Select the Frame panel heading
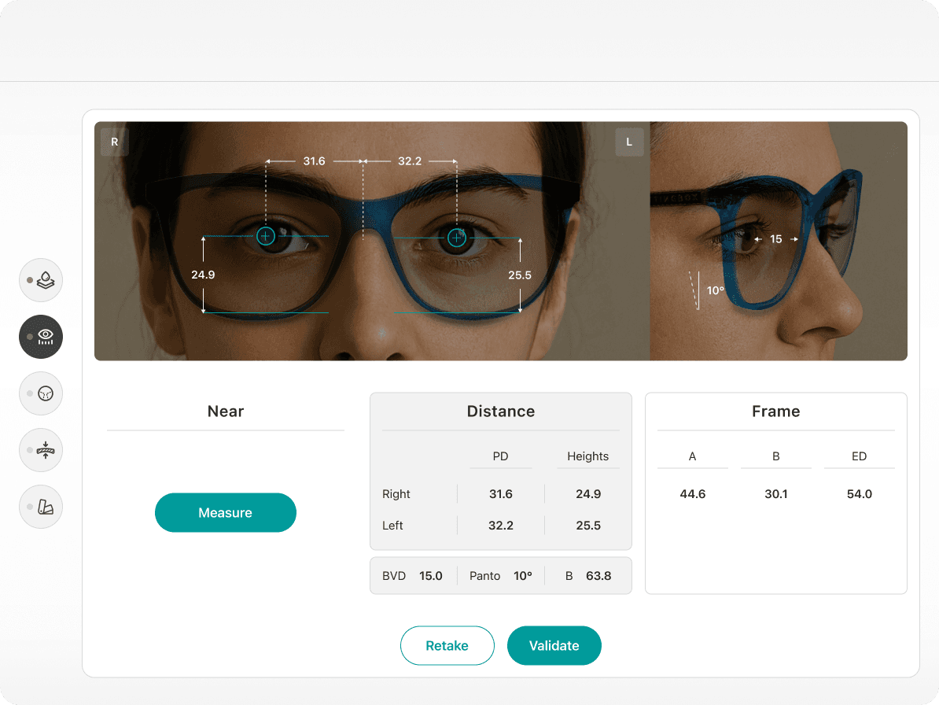 [x=776, y=412]
